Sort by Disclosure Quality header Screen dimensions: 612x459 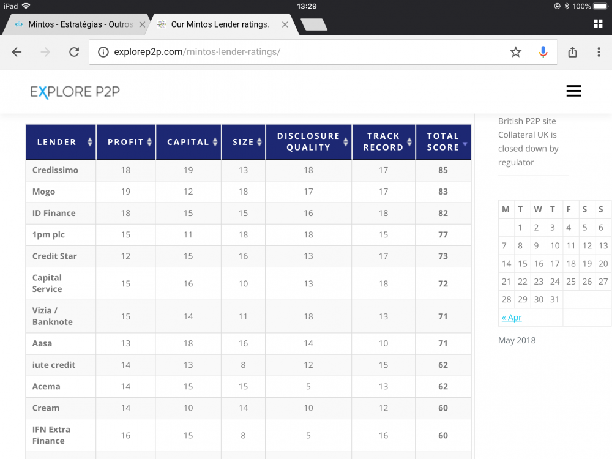pyautogui.click(x=308, y=142)
